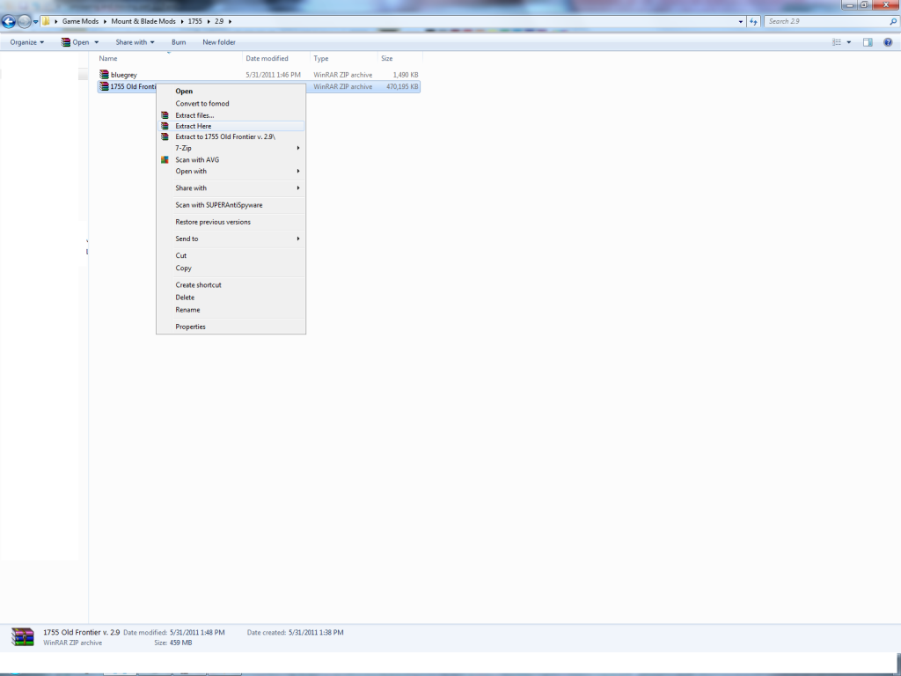Click the Back navigation arrow button

pyautogui.click(x=9, y=21)
